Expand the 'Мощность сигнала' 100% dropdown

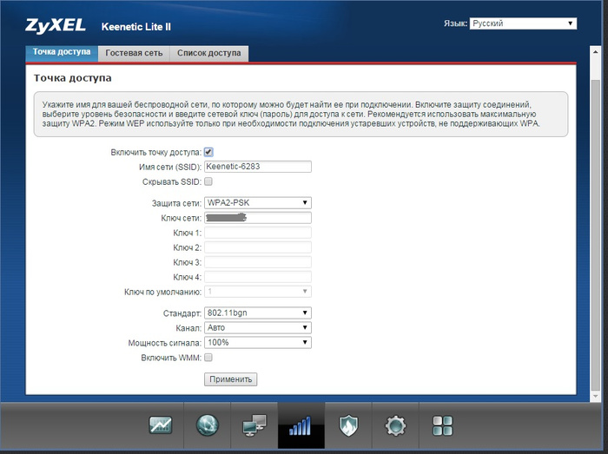tap(258, 342)
